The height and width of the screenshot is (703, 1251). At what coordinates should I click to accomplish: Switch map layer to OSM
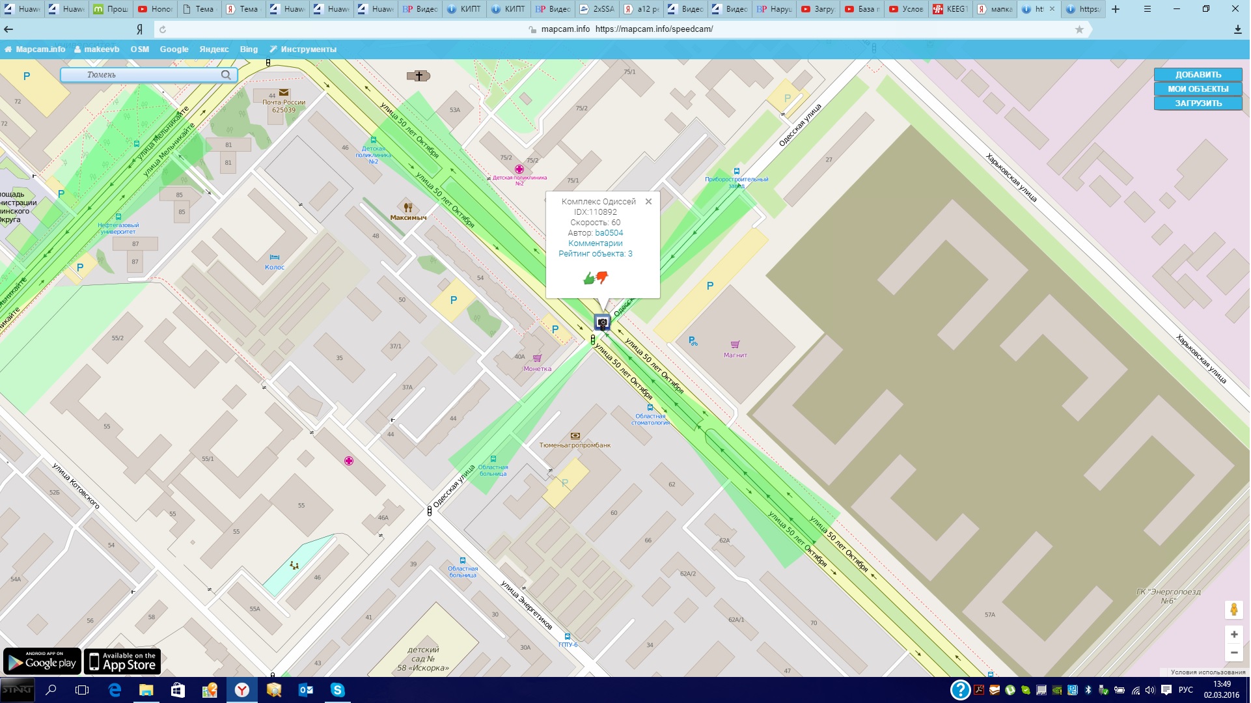139,49
